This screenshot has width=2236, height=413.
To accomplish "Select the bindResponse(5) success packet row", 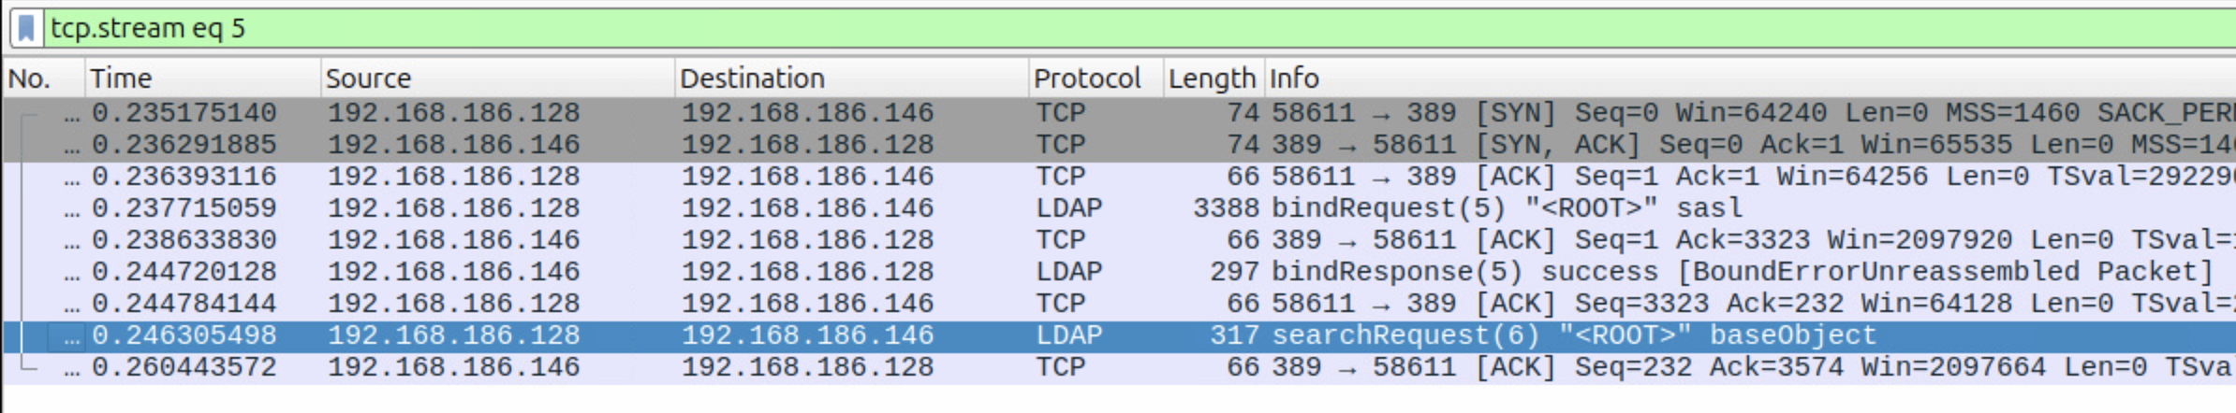I will (936, 272).
